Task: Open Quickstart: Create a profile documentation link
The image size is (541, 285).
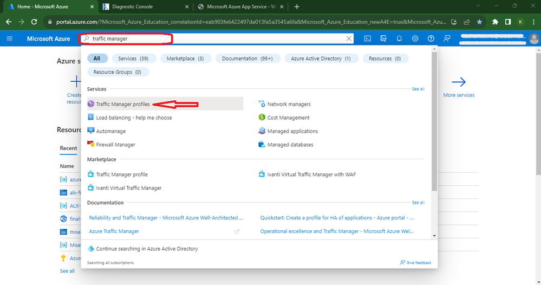Action: pyautogui.click(x=337, y=217)
